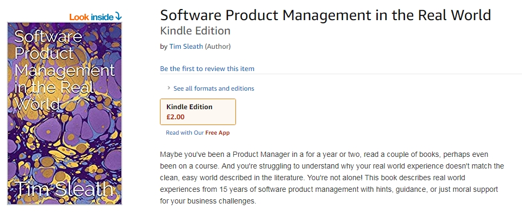Click the bold Free App text

point(217,133)
